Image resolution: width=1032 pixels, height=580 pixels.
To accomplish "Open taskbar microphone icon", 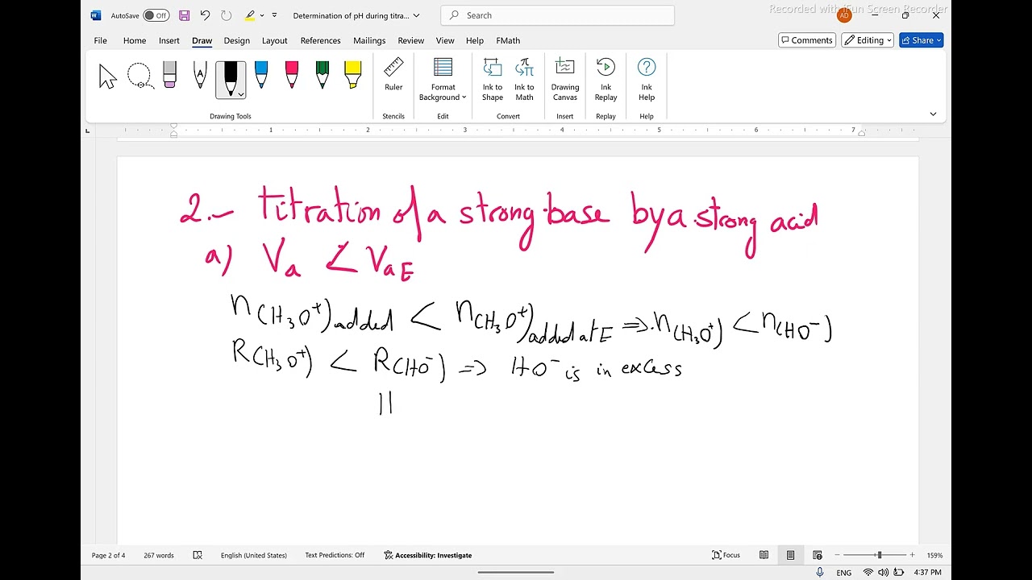I will [820, 572].
